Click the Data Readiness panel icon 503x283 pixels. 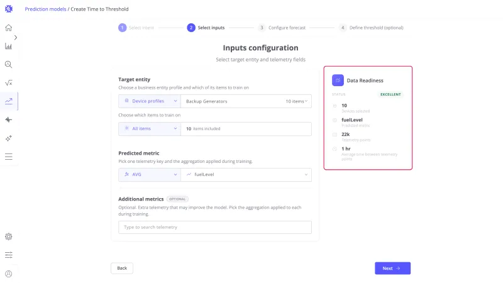338,80
